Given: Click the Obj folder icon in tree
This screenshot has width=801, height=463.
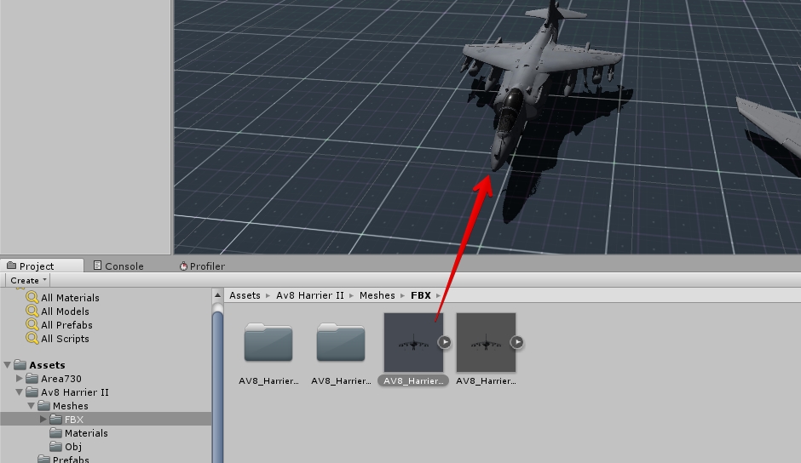Looking at the screenshot, I should point(55,447).
